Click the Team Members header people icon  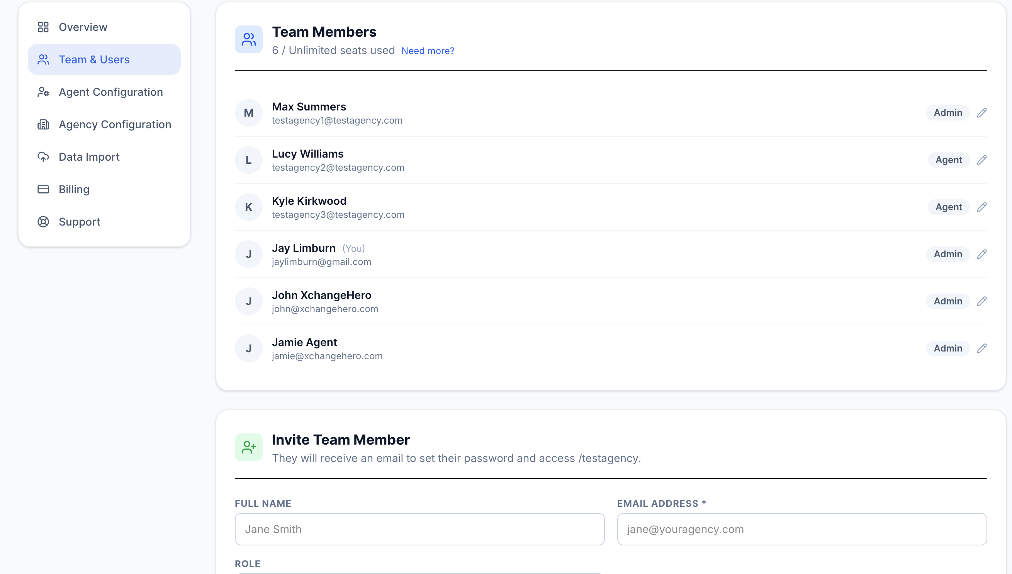[x=248, y=39]
